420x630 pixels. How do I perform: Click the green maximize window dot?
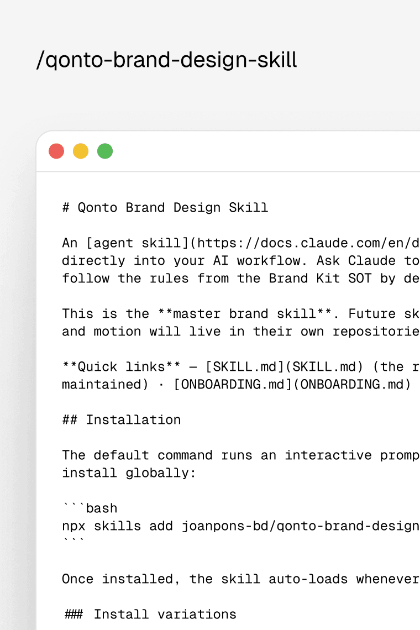(105, 151)
